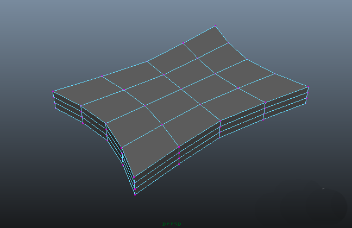
Task: Select the mesh's farthest top corner vertex
Action: click(x=215, y=26)
